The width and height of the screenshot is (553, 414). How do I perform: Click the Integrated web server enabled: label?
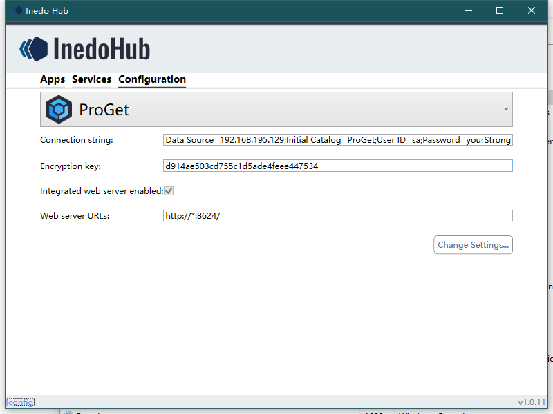pyautogui.click(x=102, y=191)
